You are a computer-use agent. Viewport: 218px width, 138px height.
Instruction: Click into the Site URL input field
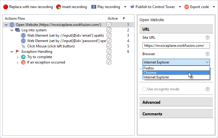(176, 46)
